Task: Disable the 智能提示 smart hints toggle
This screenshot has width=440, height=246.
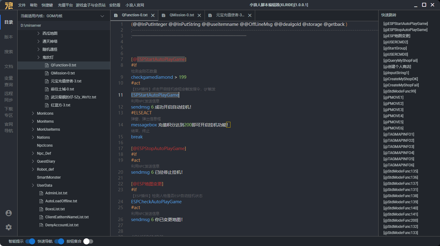Action: tap(30, 241)
